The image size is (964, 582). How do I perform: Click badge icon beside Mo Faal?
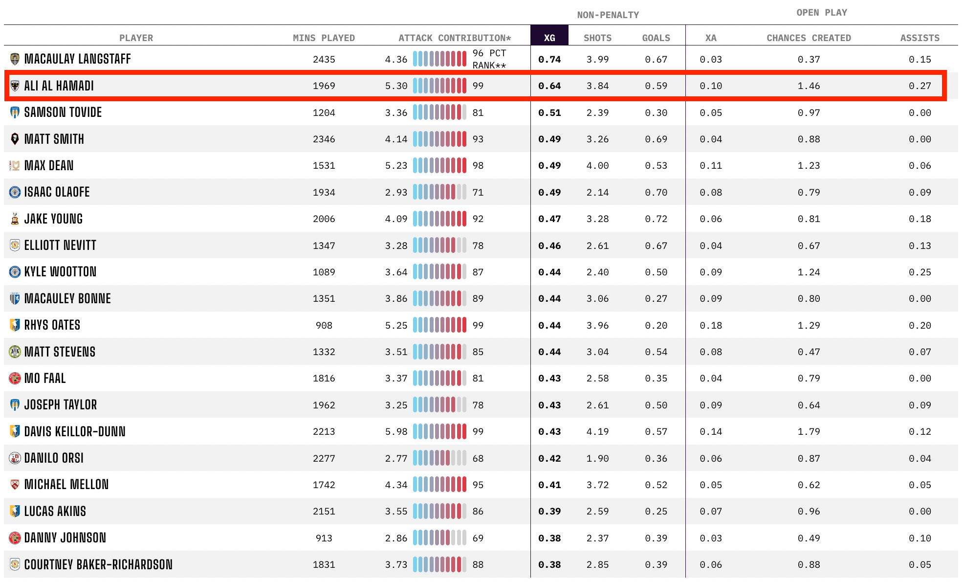point(15,378)
